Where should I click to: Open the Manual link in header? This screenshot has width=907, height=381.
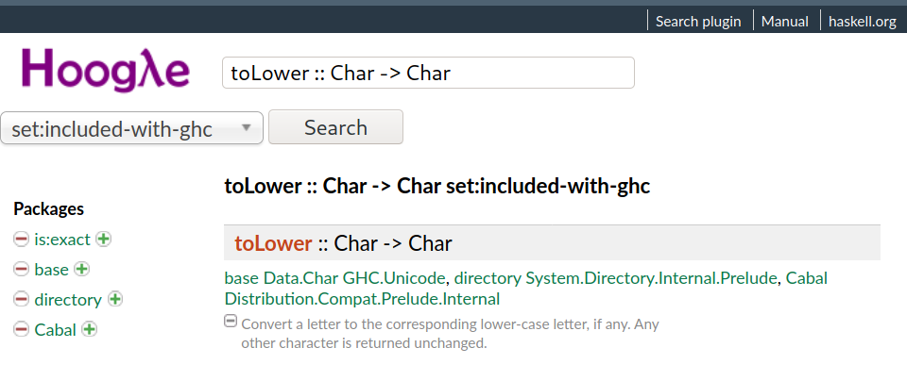point(785,22)
